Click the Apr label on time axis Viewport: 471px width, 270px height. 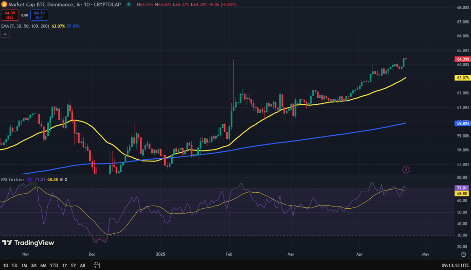coord(359,254)
